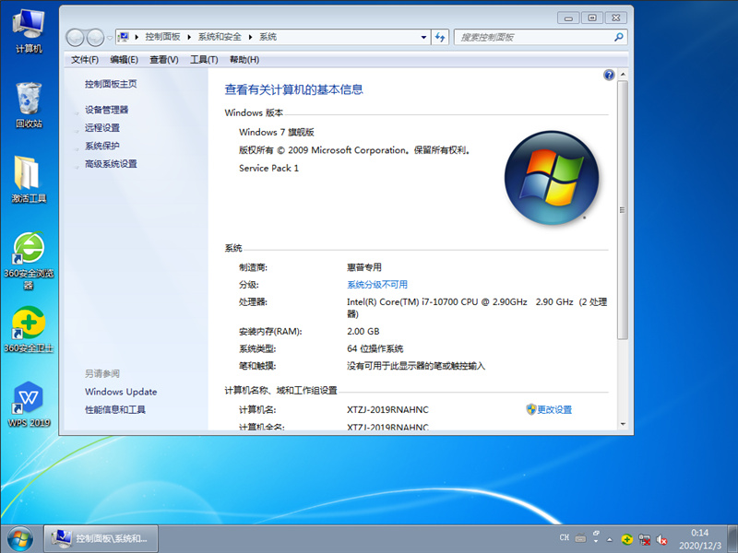The width and height of the screenshot is (738, 553).
Task: Open the 帮助(H) menu
Action: click(244, 60)
